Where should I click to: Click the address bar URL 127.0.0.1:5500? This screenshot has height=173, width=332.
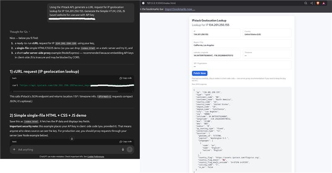point(159,3)
